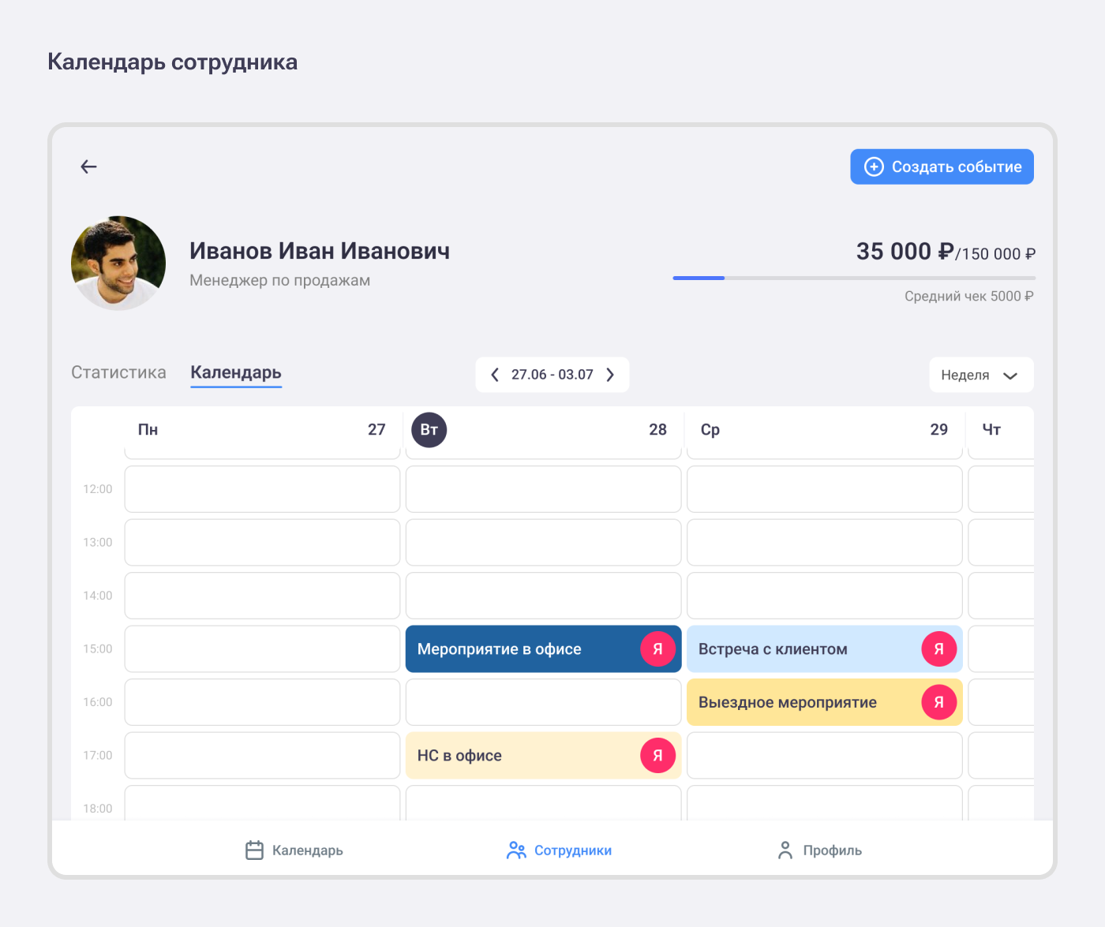Open Профиль in the bottom navigation
This screenshot has width=1105, height=927.
(819, 850)
